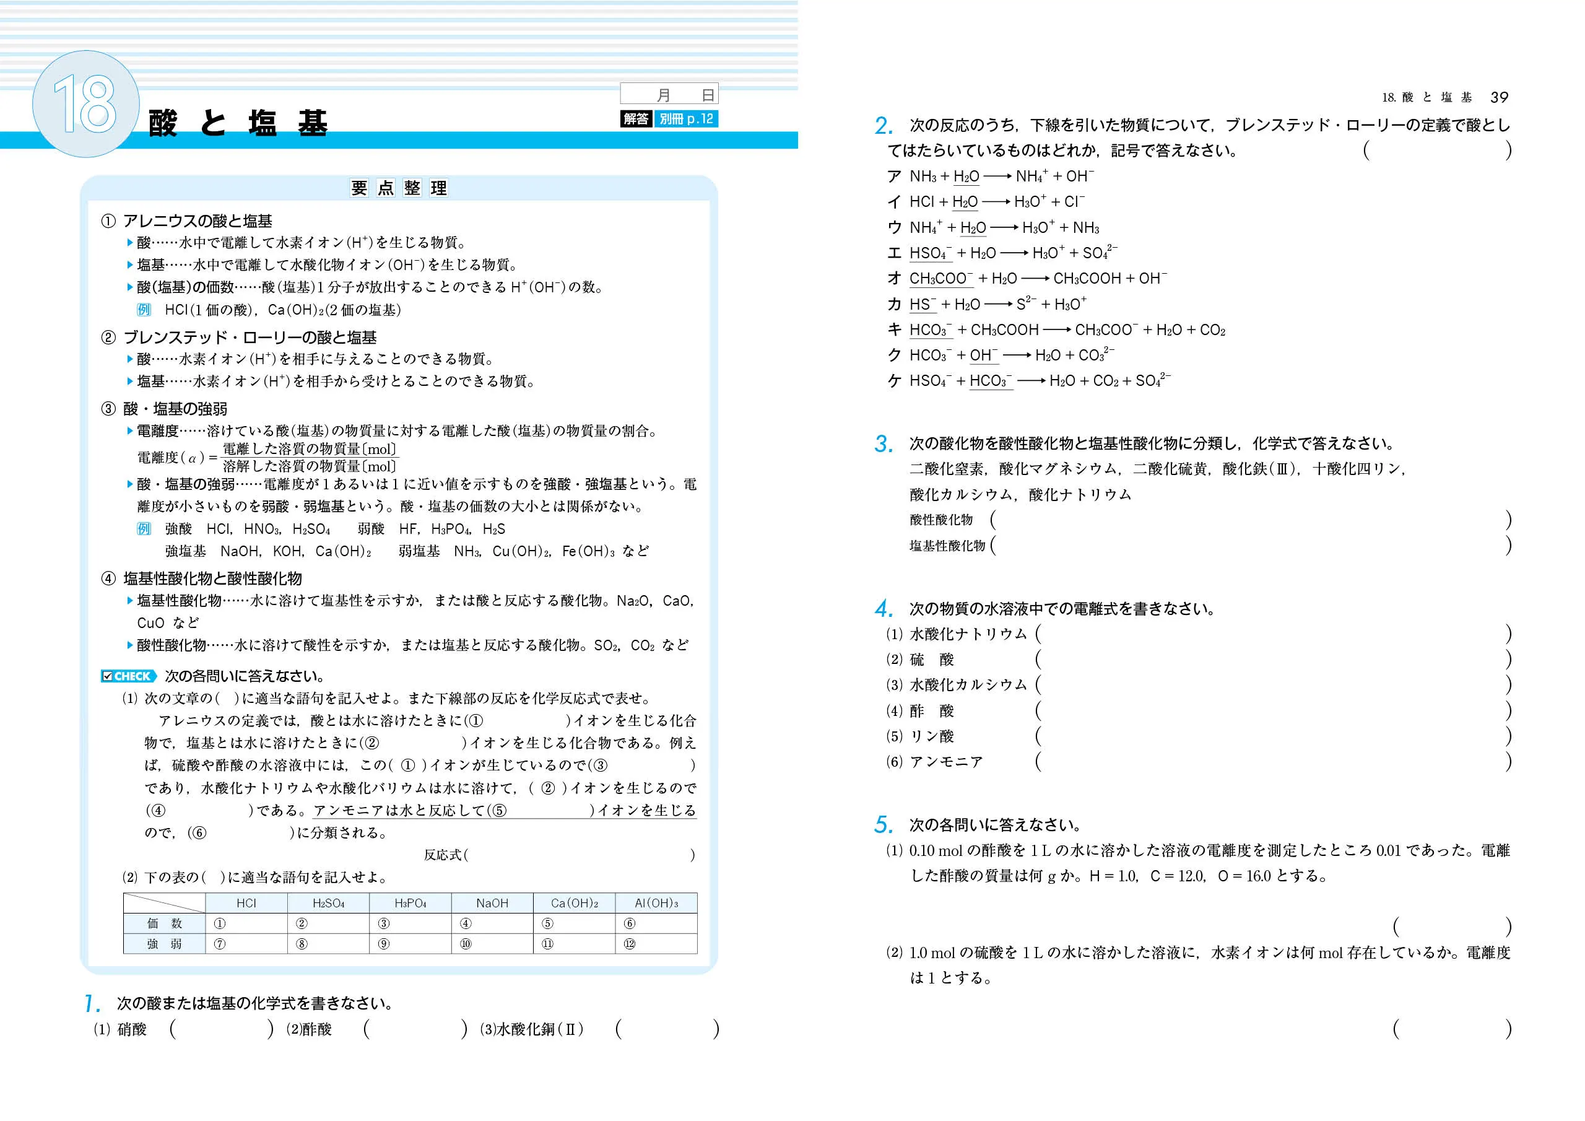Select option ウ NH₄⁺ + H₂O reaction
This screenshot has width=1585, height=1121.
[992, 227]
